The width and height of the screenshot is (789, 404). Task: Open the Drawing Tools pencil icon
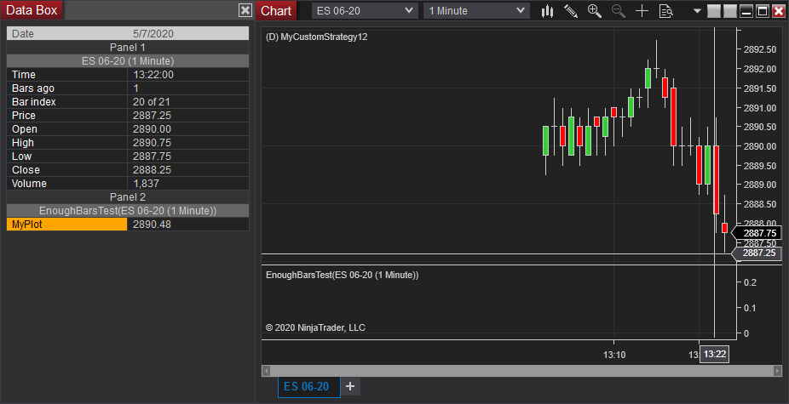click(571, 10)
